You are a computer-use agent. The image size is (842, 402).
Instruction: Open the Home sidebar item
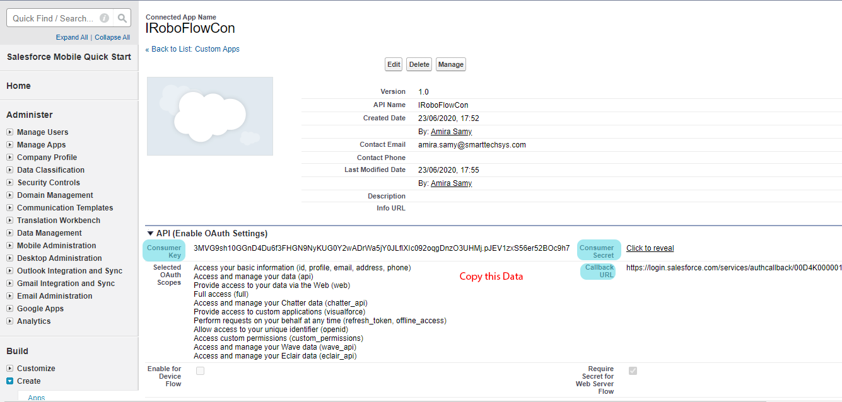click(19, 86)
